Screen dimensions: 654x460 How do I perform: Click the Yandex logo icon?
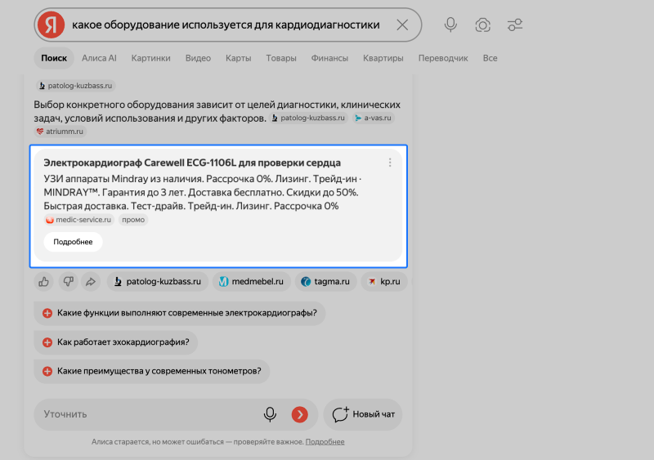coord(51,25)
